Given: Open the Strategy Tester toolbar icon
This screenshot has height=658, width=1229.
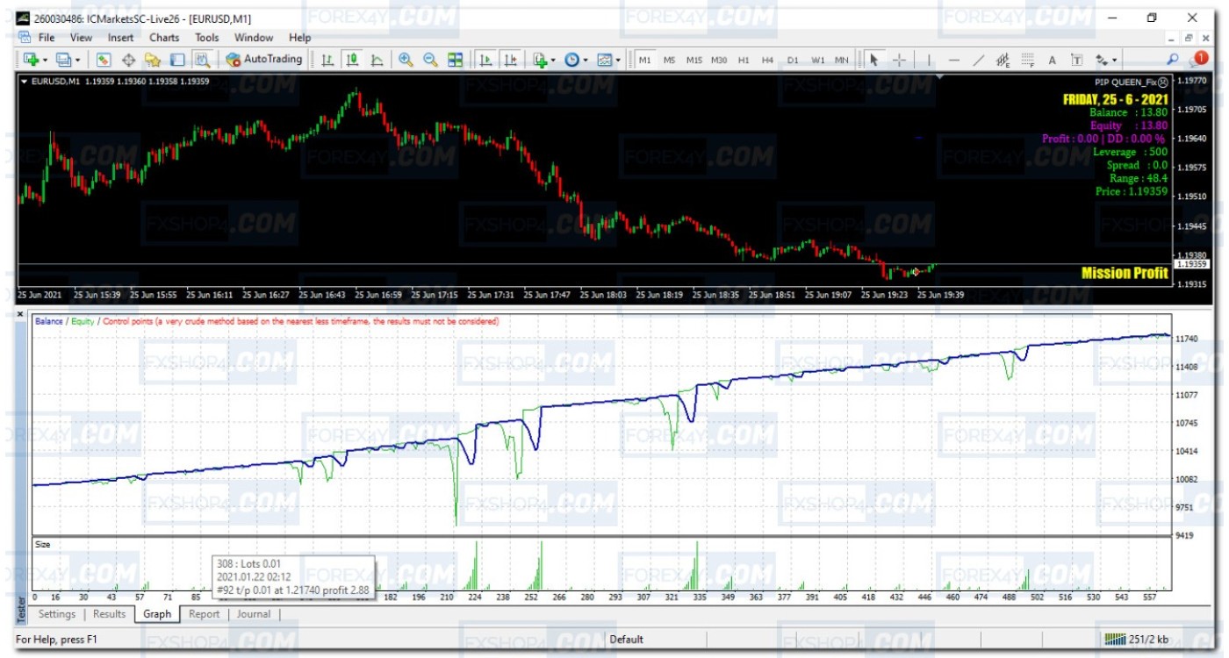Looking at the screenshot, I should click(x=202, y=60).
